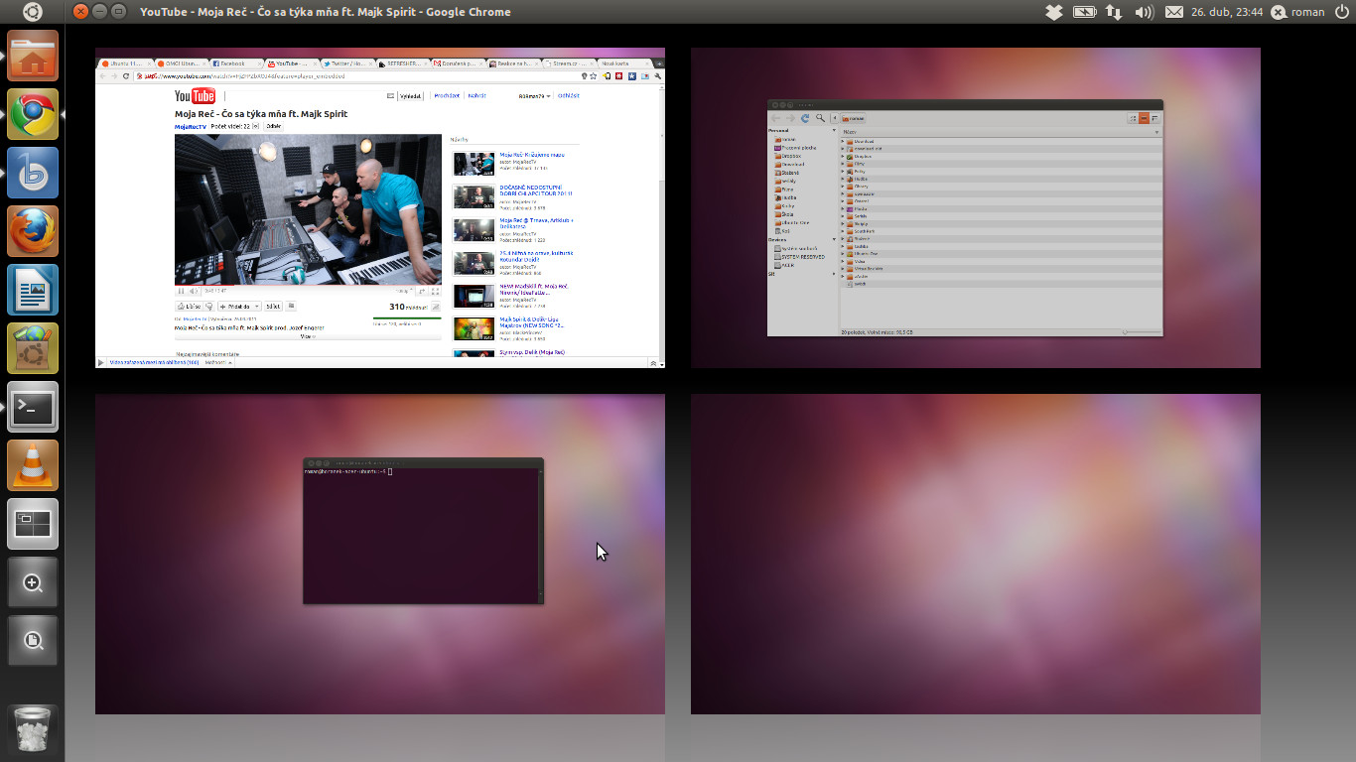The image size is (1356, 762).
Task: Open the Dropbox indicator in top panel
Action: coord(1054,12)
